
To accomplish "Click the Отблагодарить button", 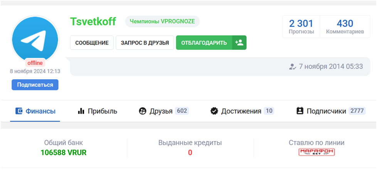I will [204, 43].
